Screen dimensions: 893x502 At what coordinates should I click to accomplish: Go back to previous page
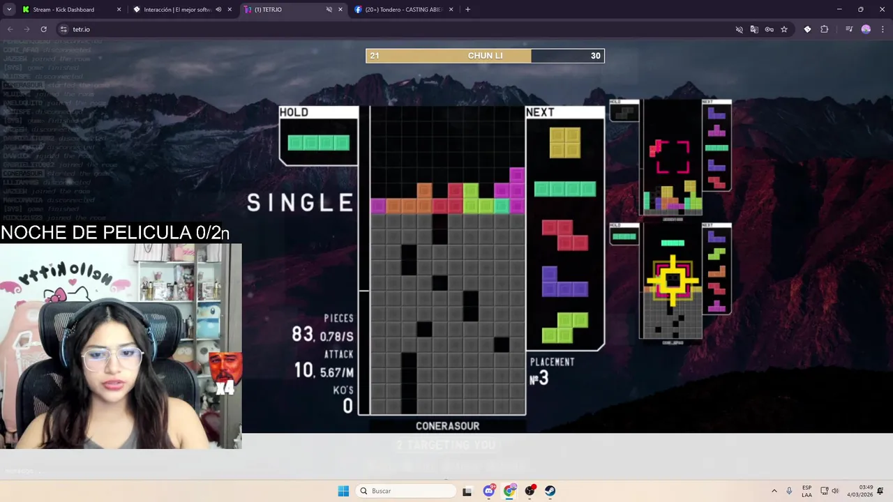pyautogui.click(x=10, y=29)
